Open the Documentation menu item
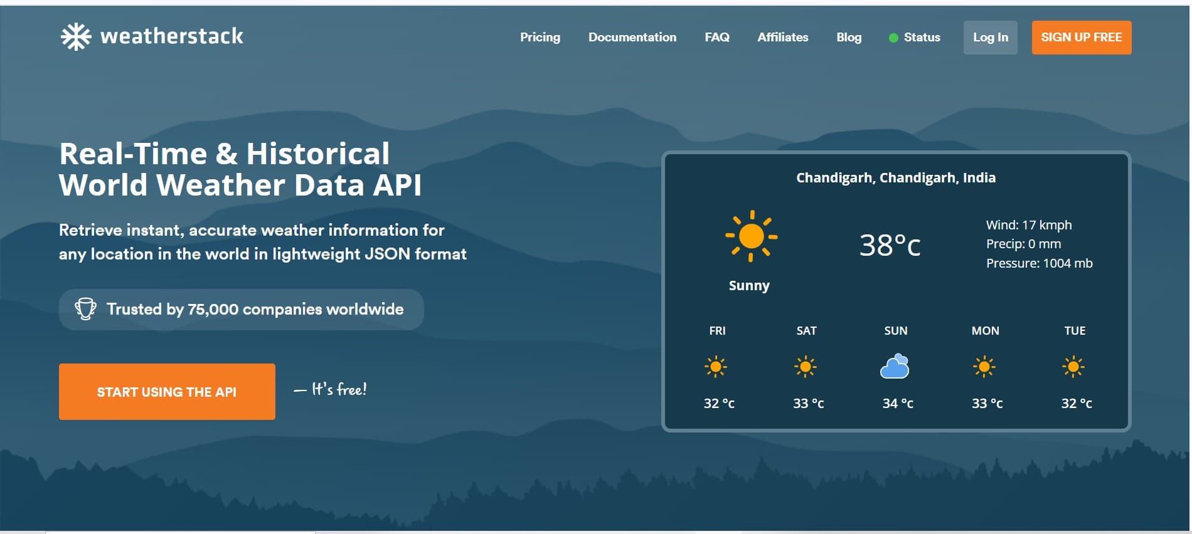Screen dimensions: 1192x534 [x=632, y=38]
